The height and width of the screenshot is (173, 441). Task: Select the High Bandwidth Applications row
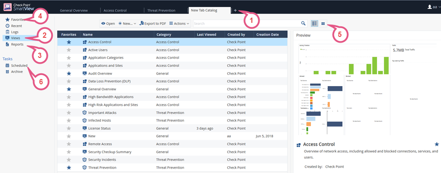pyautogui.click(x=173, y=97)
